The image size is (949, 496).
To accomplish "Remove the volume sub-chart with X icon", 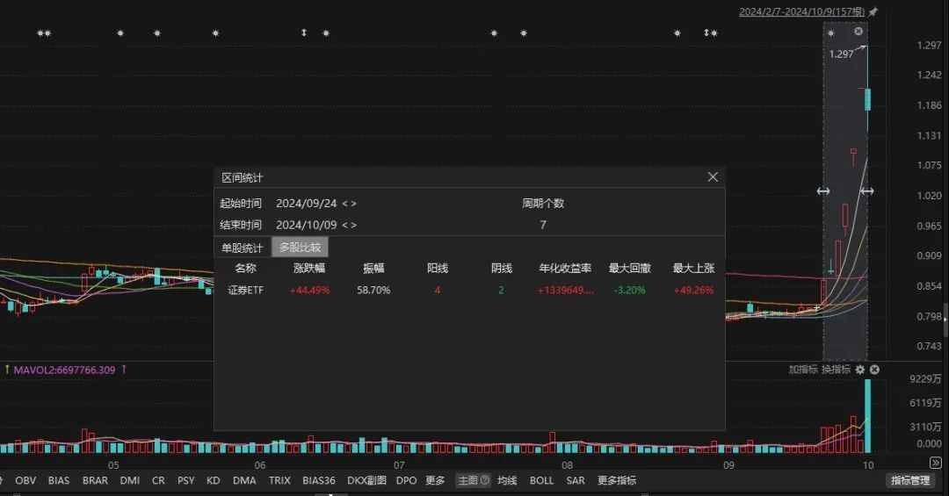I will tap(874, 370).
